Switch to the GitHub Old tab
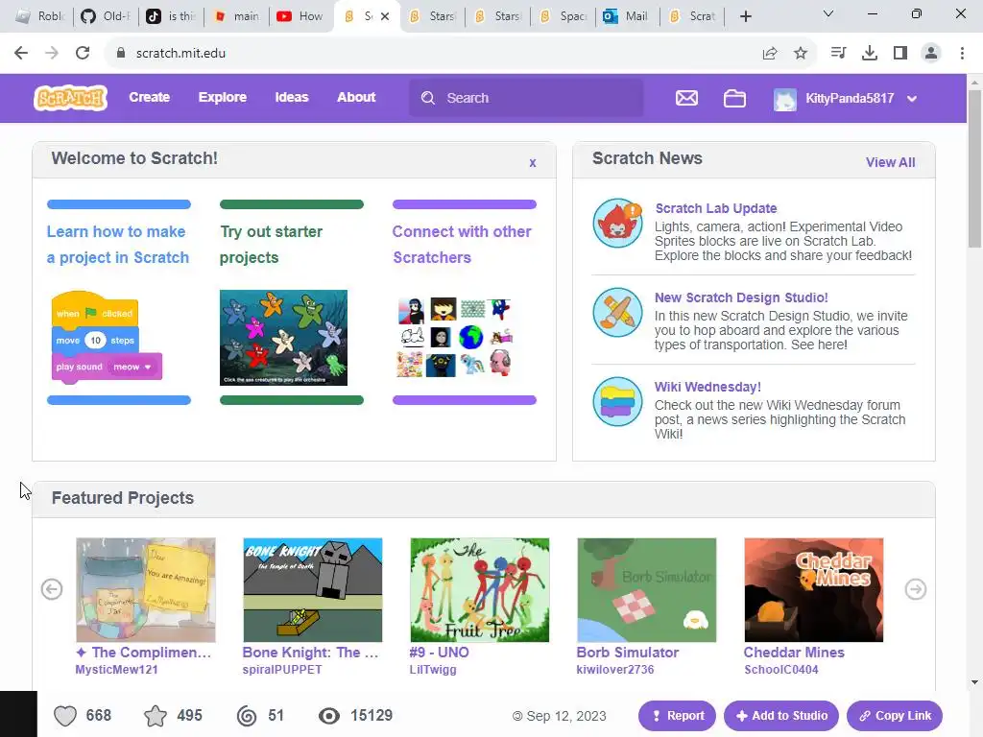Viewport: 983px width, 737px height. pyautogui.click(x=106, y=16)
